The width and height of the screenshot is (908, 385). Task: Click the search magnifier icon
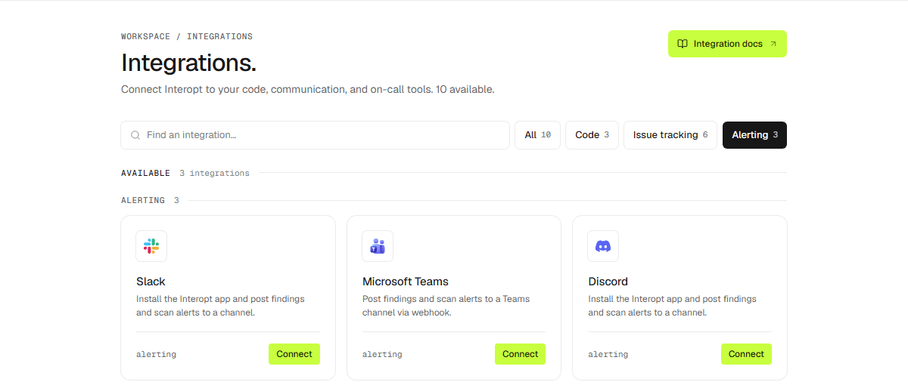click(x=135, y=135)
